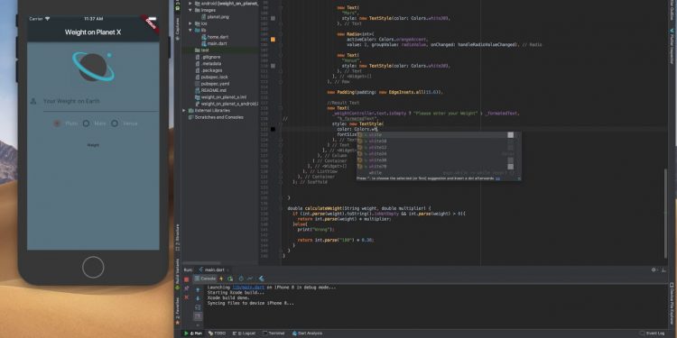This screenshot has height=338, width=677.
Task: Open the Flutter Inspector side tab
Action: point(672,46)
